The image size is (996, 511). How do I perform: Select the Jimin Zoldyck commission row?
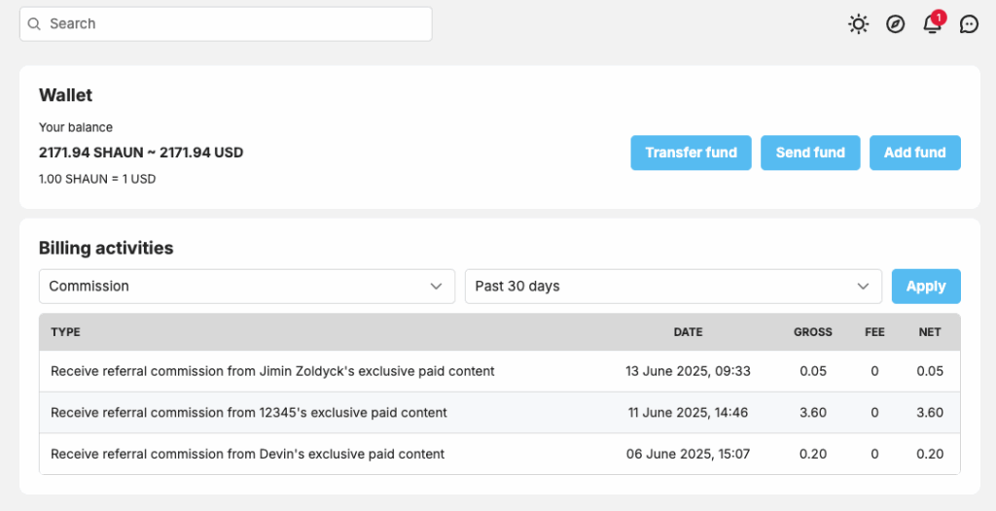coord(500,371)
